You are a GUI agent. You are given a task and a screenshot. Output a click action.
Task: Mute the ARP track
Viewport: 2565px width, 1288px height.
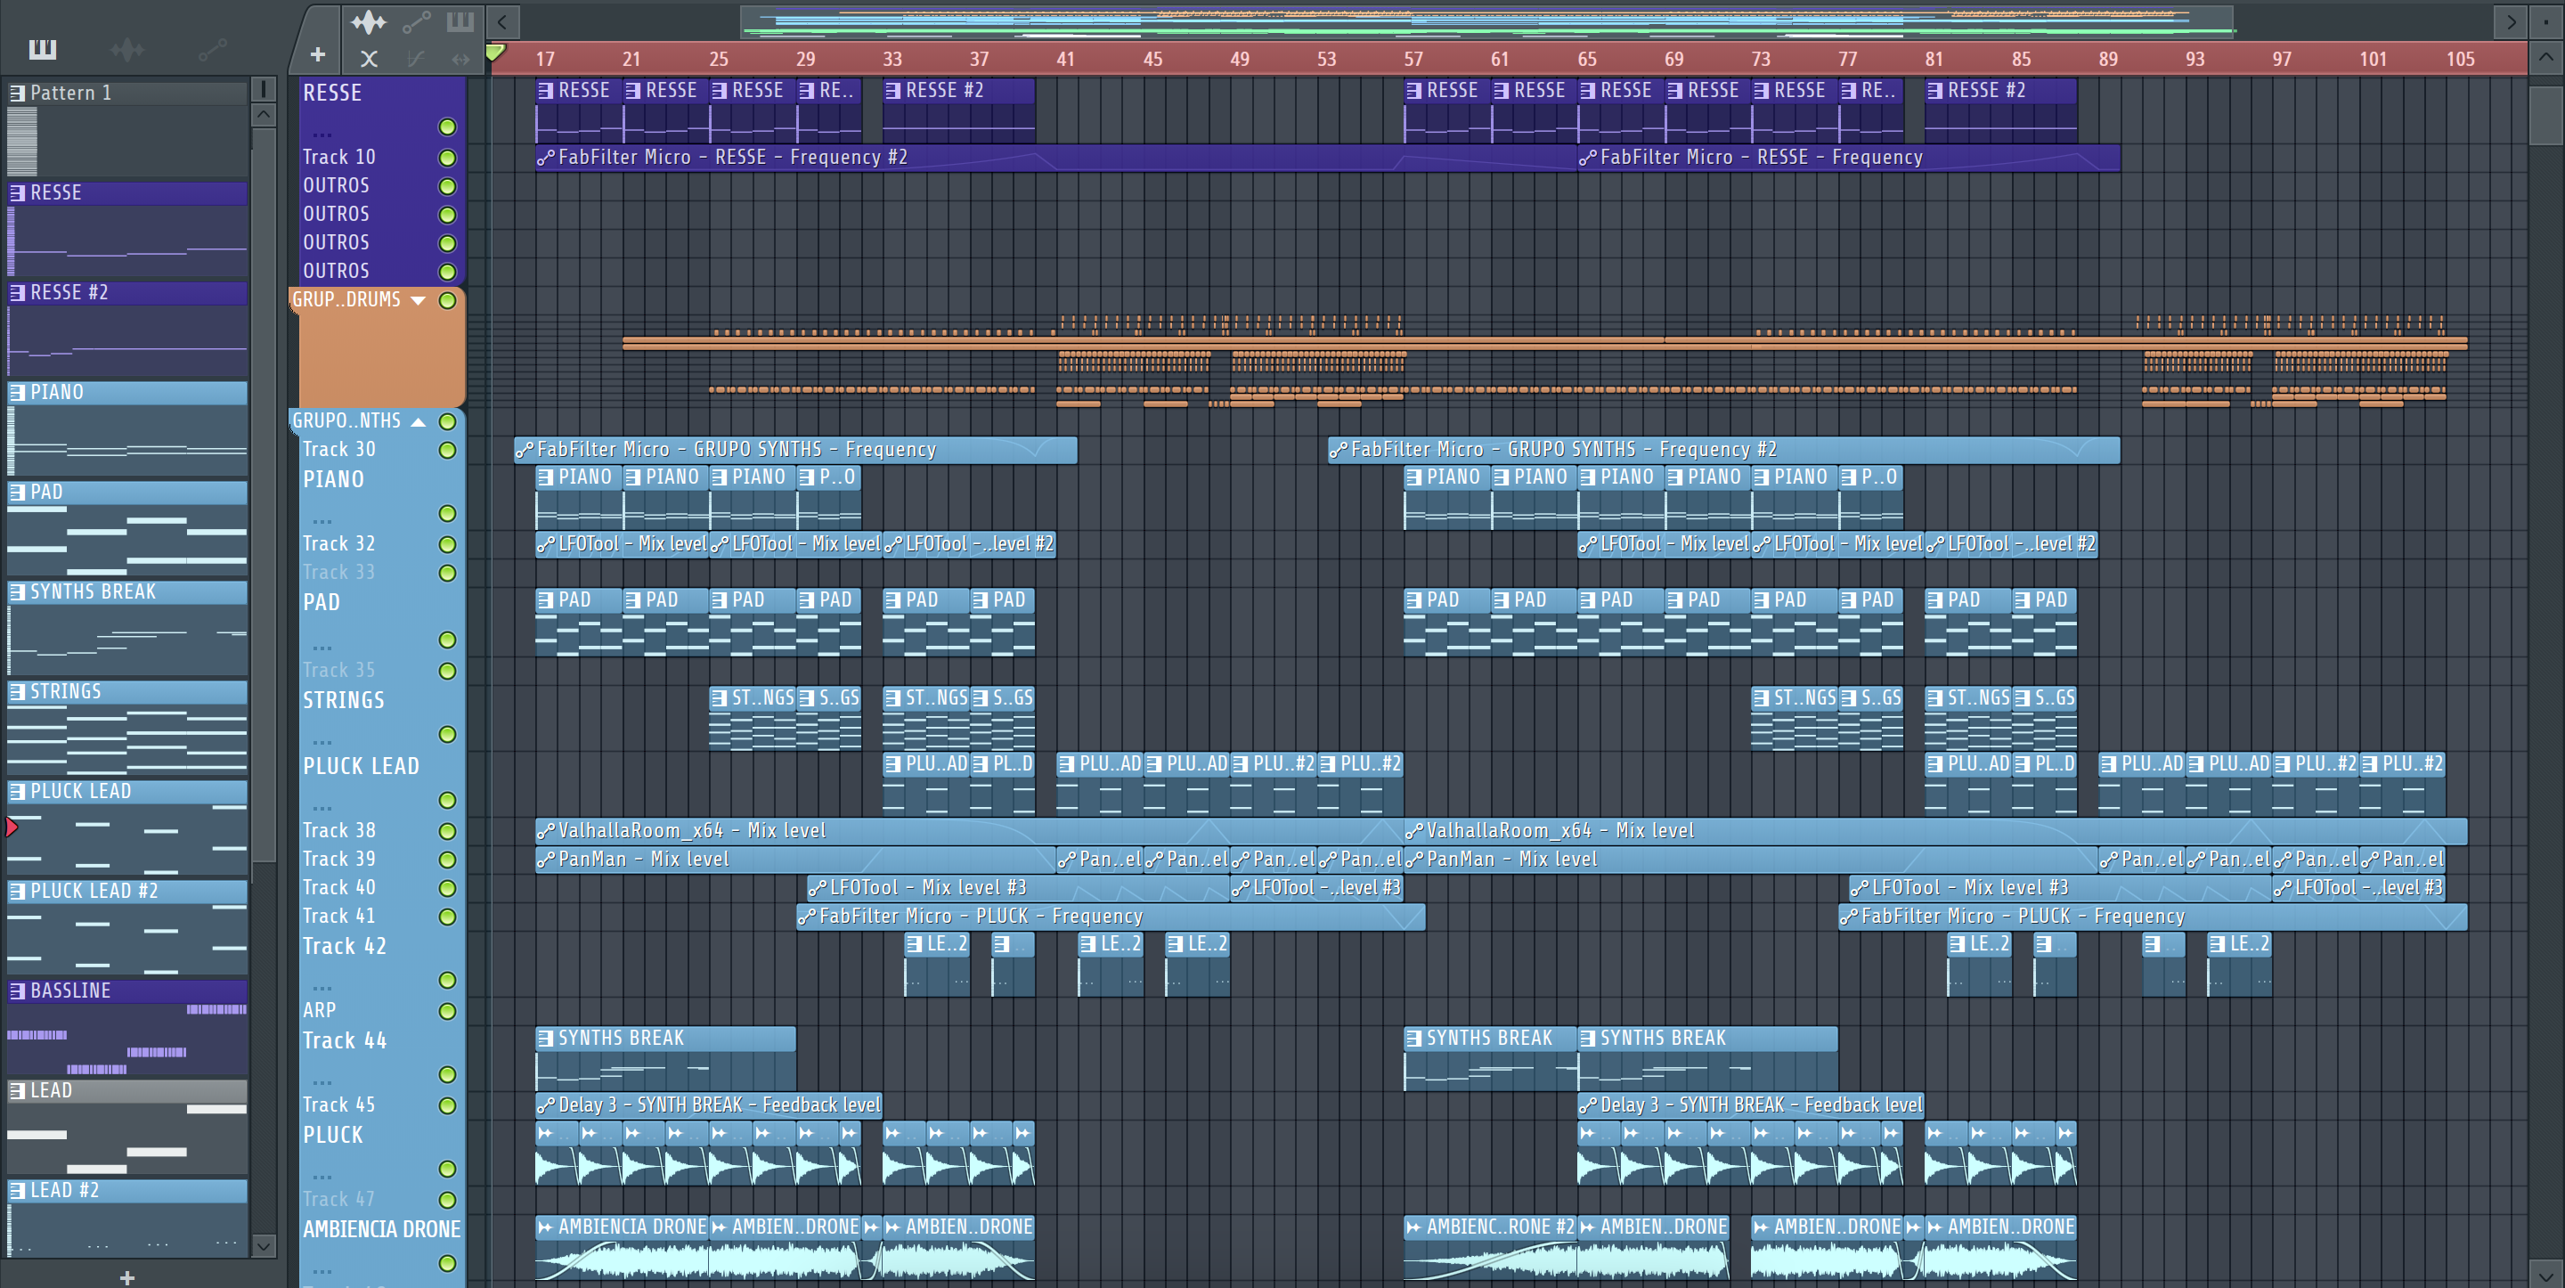point(447,1011)
